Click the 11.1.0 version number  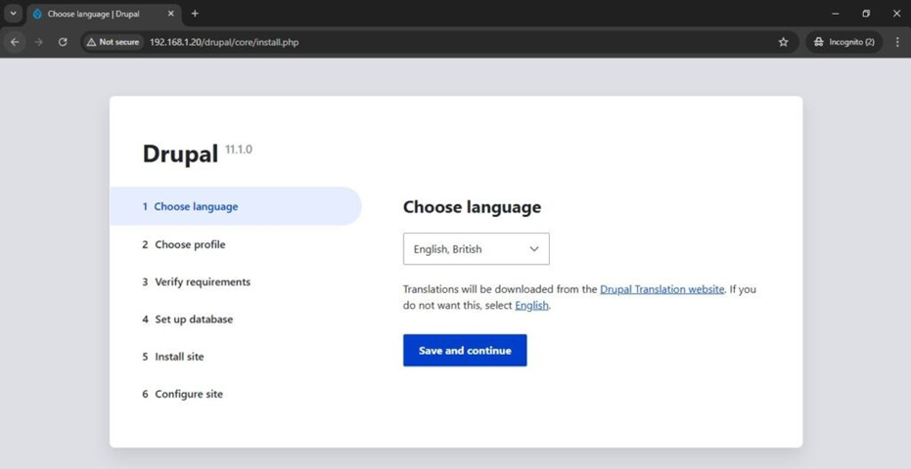239,149
